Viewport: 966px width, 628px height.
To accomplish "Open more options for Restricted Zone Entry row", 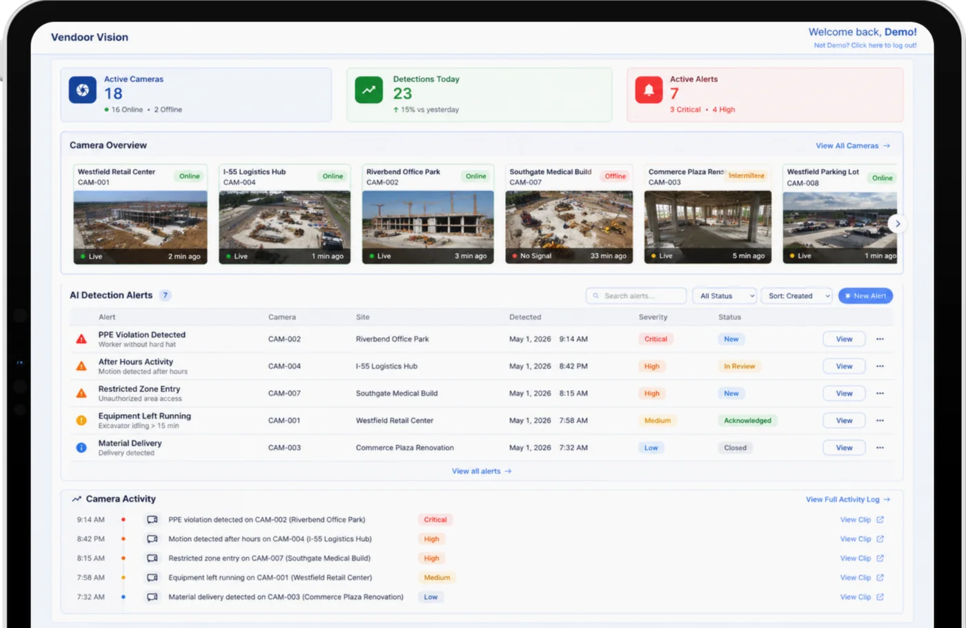I will click(x=880, y=393).
